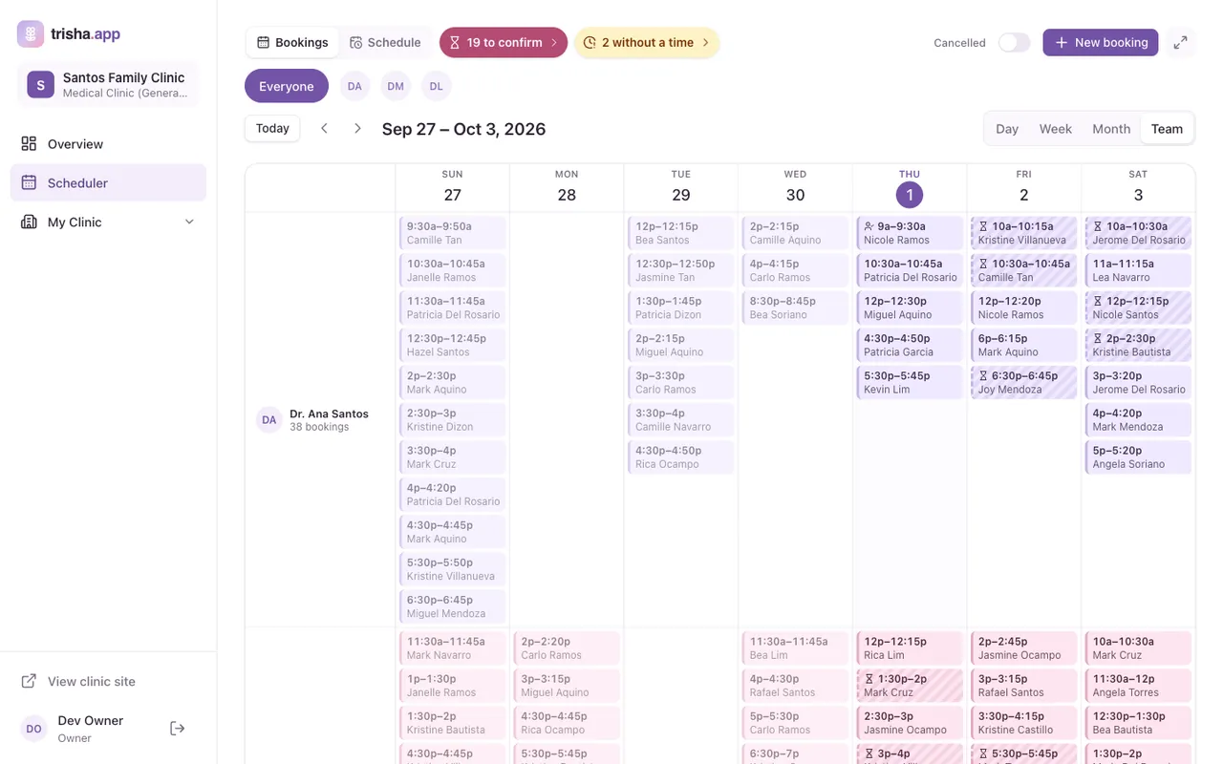The width and height of the screenshot is (1223, 764).
Task: Click the Santos Family Clinic S avatar
Action: point(40,84)
